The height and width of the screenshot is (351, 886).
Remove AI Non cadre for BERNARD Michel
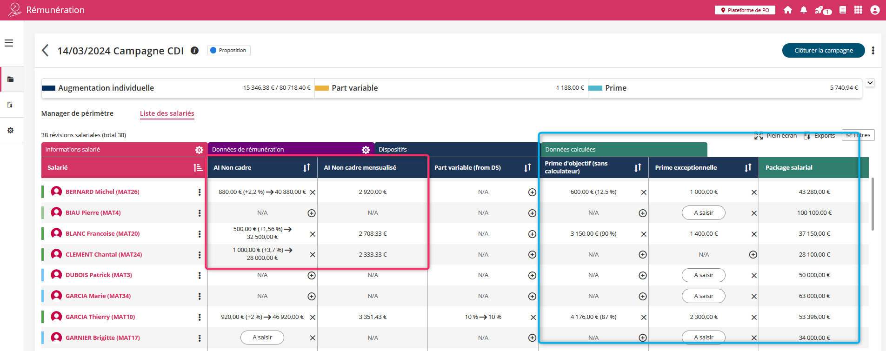coord(313,192)
